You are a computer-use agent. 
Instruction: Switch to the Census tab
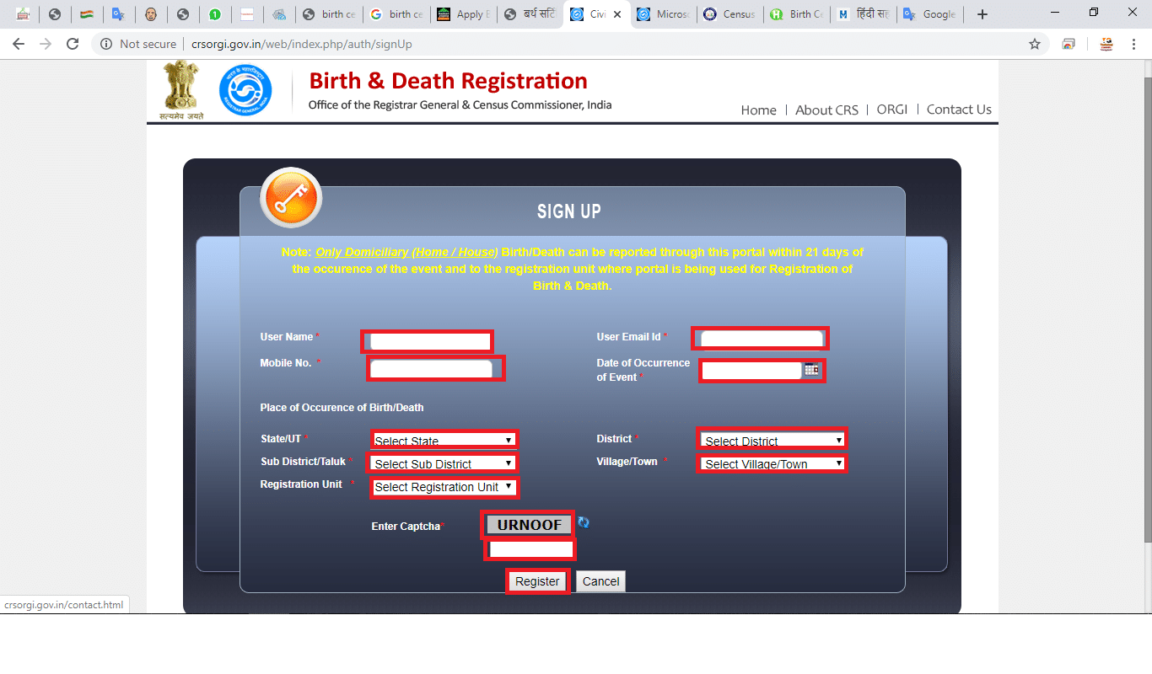tap(730, 14)
